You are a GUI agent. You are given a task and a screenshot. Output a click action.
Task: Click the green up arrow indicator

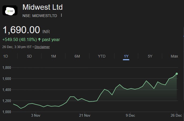click(39, 40)
